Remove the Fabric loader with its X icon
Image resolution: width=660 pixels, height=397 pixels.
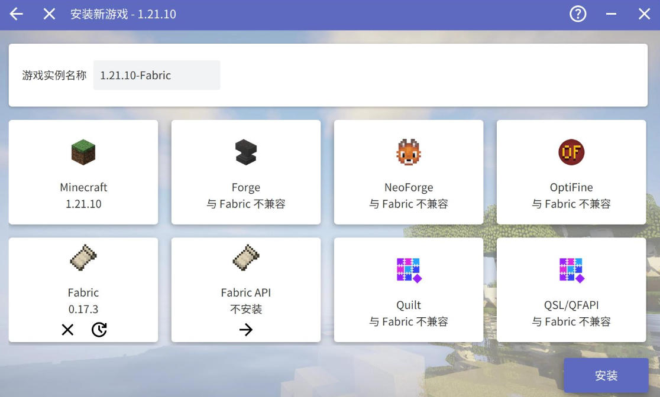[67, 330]
